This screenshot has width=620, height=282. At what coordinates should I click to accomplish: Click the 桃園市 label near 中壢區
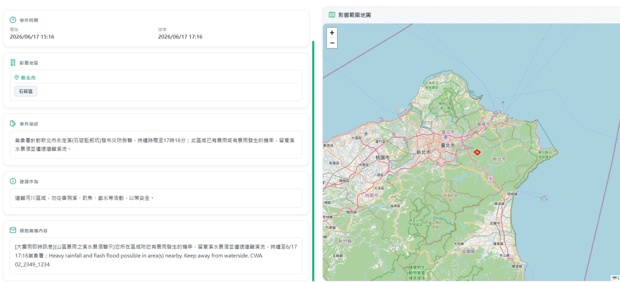[x=382, y=157]
